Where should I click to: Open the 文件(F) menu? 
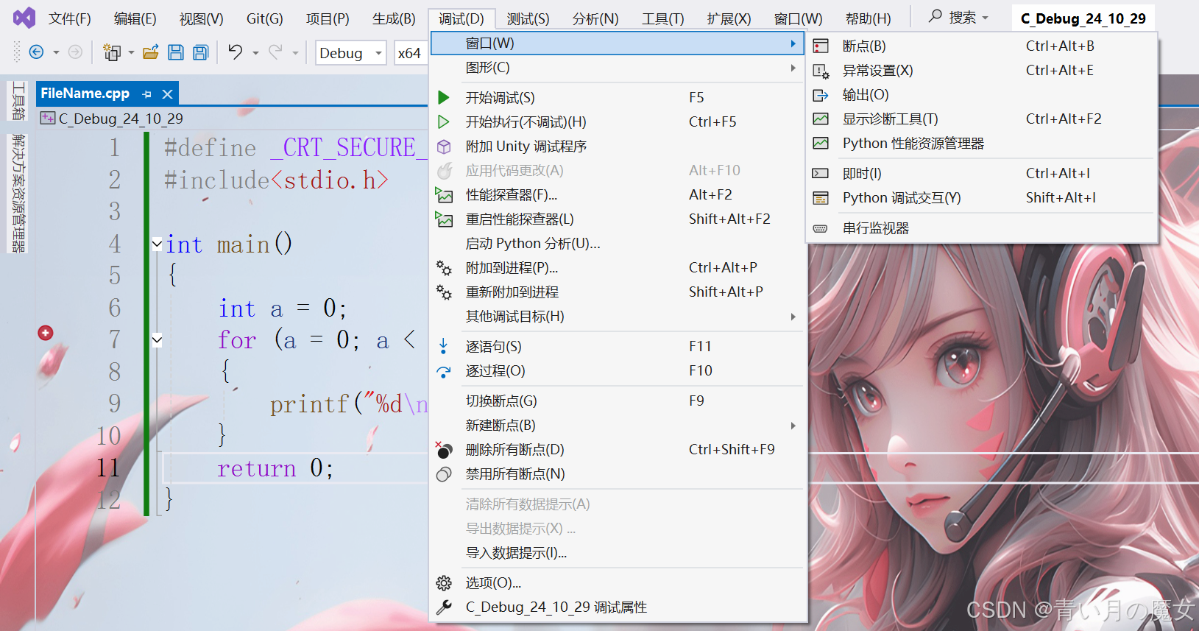[x=70, y=18]
